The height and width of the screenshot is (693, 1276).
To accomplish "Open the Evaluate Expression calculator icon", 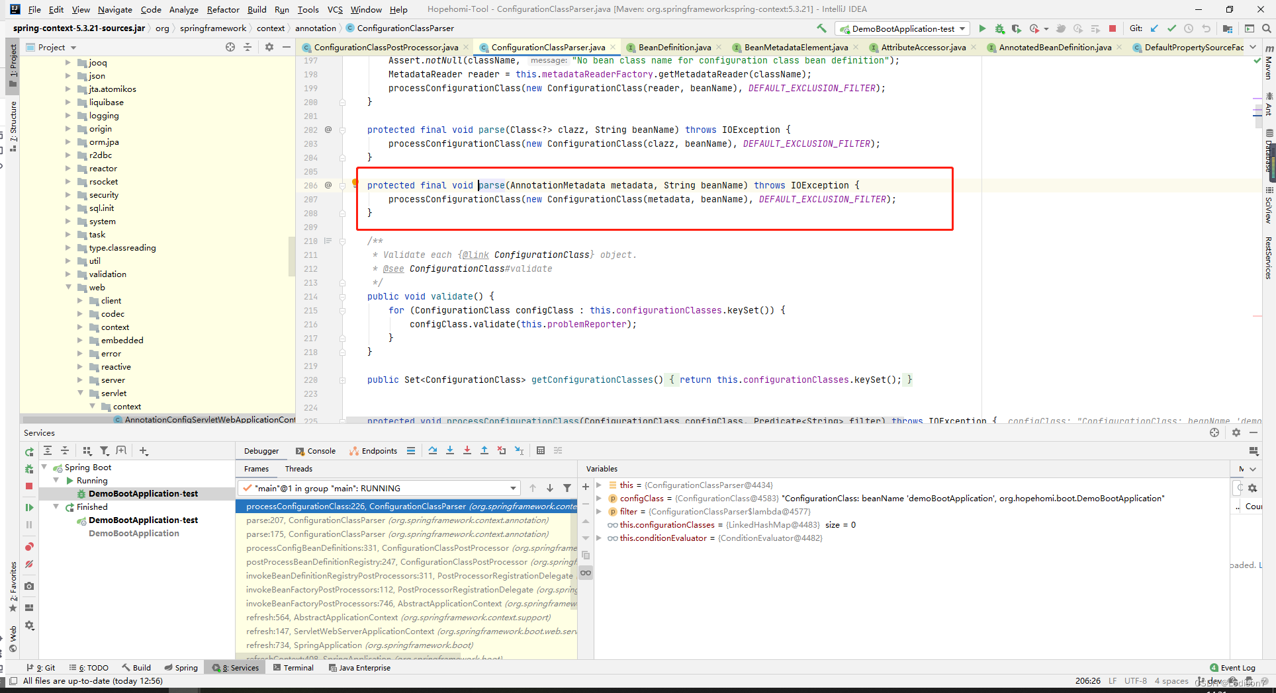I will [541, 450].
